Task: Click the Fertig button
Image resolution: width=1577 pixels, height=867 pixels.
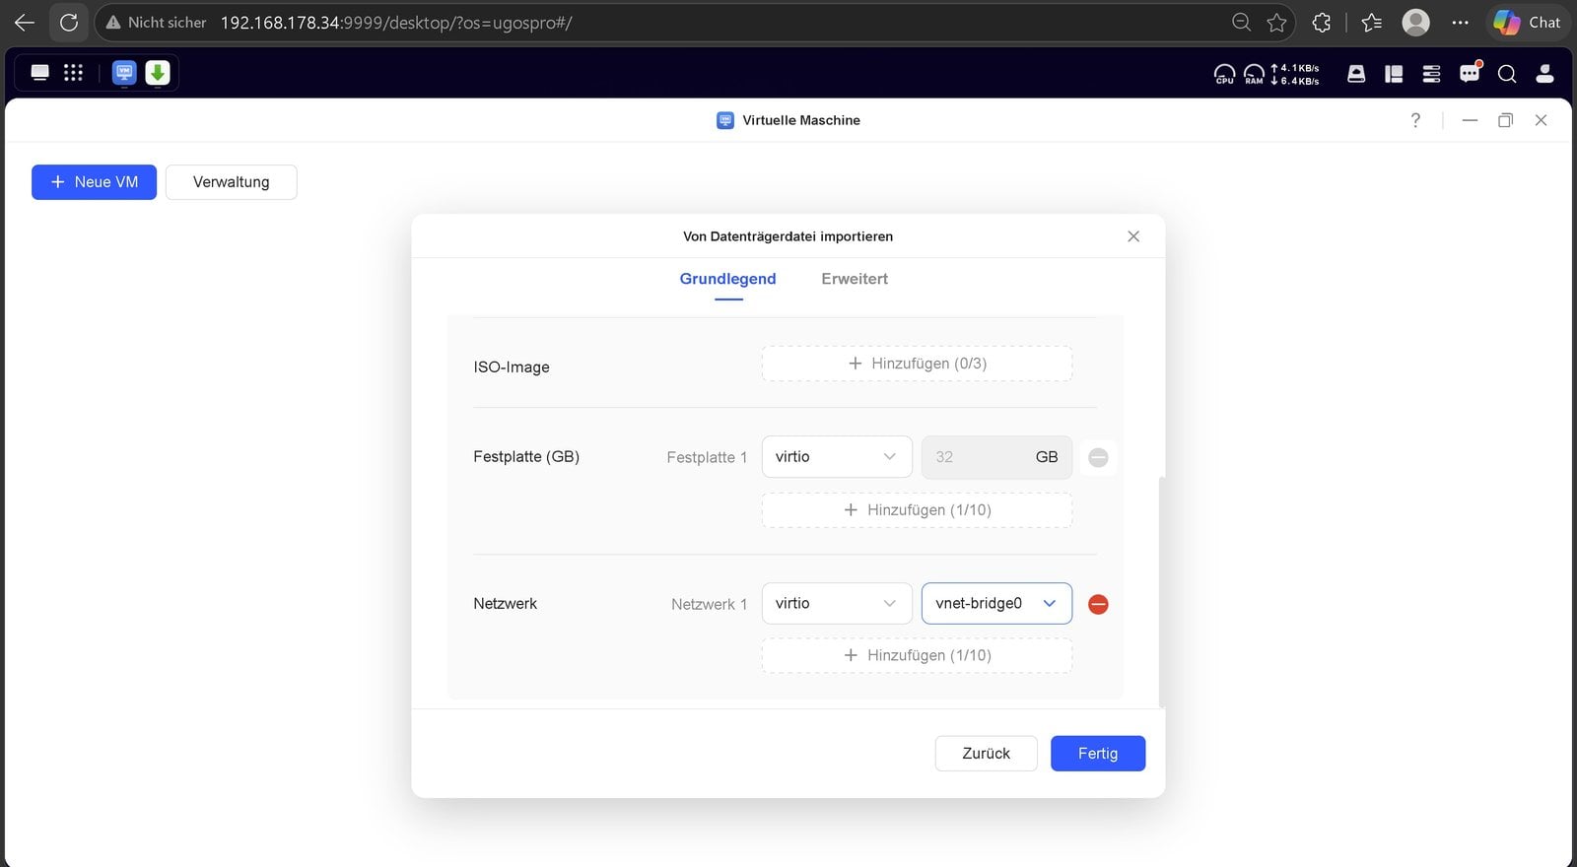Action: tap(1098, 754)
